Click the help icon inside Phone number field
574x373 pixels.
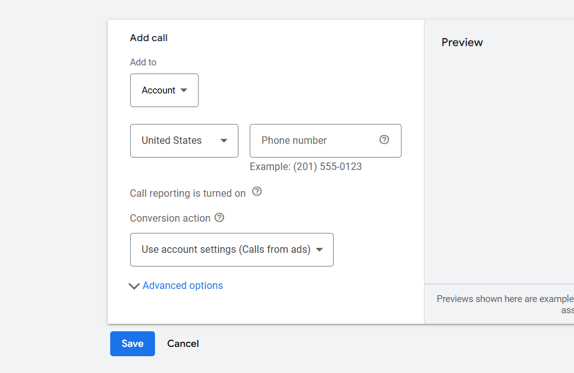[x=384, y=140]
